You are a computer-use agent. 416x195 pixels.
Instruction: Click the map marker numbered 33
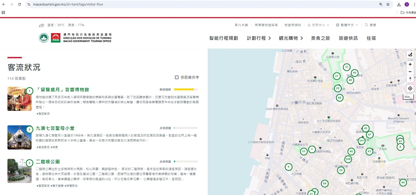pyautogui.click(x=346, y=67)
